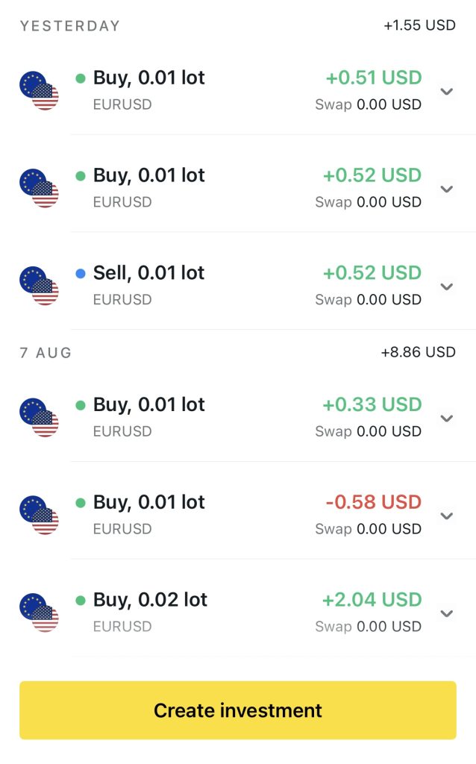Click the +8.86 USD daily total
The image size is (476, 764).
[419, 352]
